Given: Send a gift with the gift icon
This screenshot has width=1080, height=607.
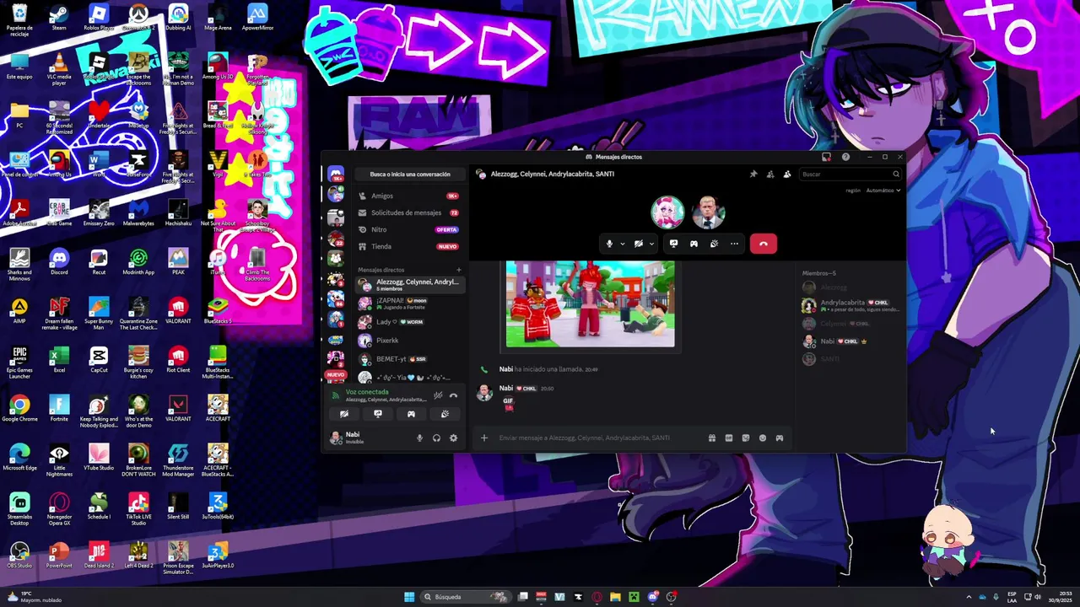Looking at the screenshot, I should click(x=712, y=438).
